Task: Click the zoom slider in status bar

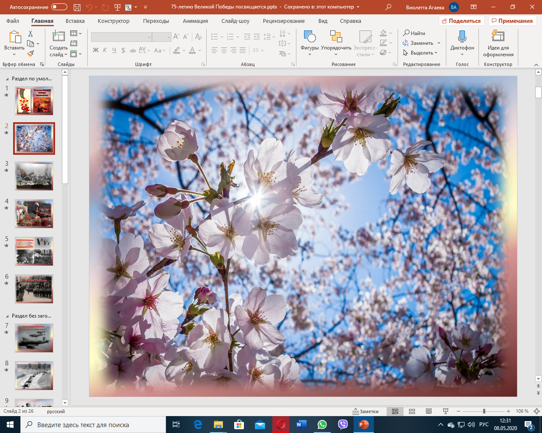Action: tap(484, 411)
